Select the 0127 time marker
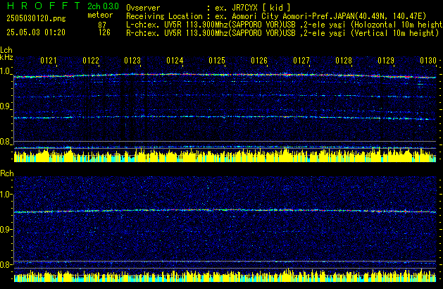The width and height of the screenshot is (443, 289). pos(301,61)
